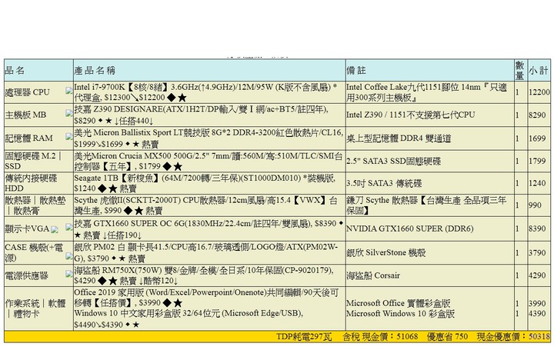The width and height of the screenshot is (554, 350).
Task: Click the Windows subtotal 4390
Action: (537, 313)
